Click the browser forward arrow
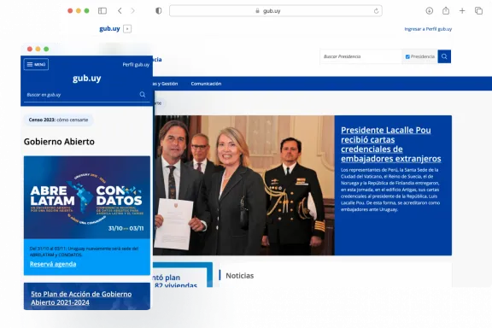 pos(132,11)
